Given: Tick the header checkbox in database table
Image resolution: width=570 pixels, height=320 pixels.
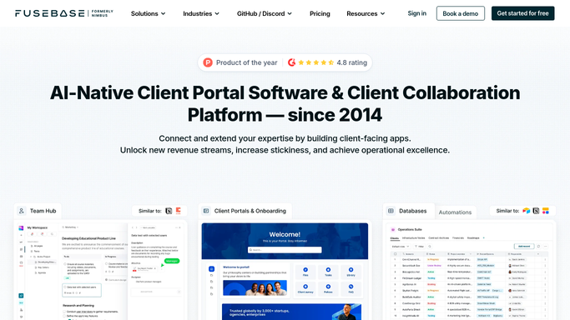Looking at the screenshot, I should tap(395, 254).
